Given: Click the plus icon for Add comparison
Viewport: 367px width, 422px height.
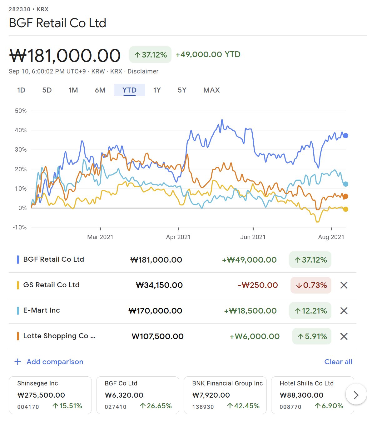Looking at the screenshot, I should 18,362.
